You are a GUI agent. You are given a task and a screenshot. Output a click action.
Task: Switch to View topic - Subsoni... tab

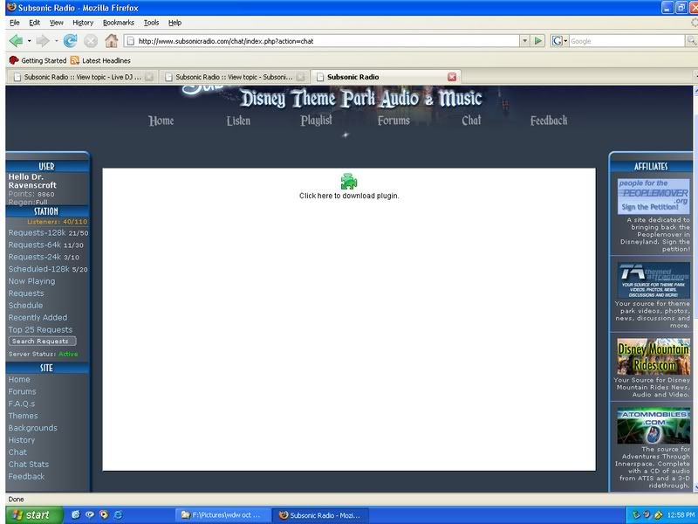click(x=234, y=77)
